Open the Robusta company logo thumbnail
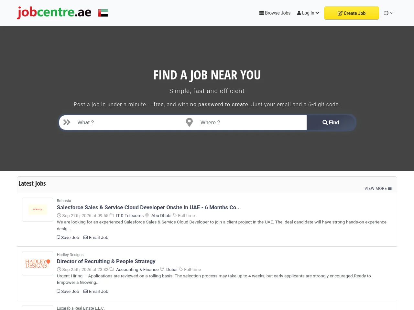Image resolution: width=414 pixels, height=310 pixels. point(38,210)
